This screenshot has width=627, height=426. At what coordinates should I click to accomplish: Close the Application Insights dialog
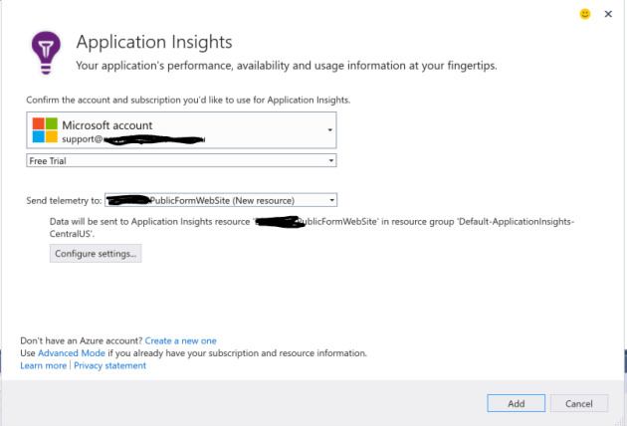click(x=608, y=14)
